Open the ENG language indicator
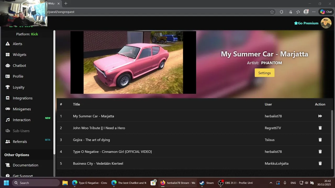 [293, 183]
